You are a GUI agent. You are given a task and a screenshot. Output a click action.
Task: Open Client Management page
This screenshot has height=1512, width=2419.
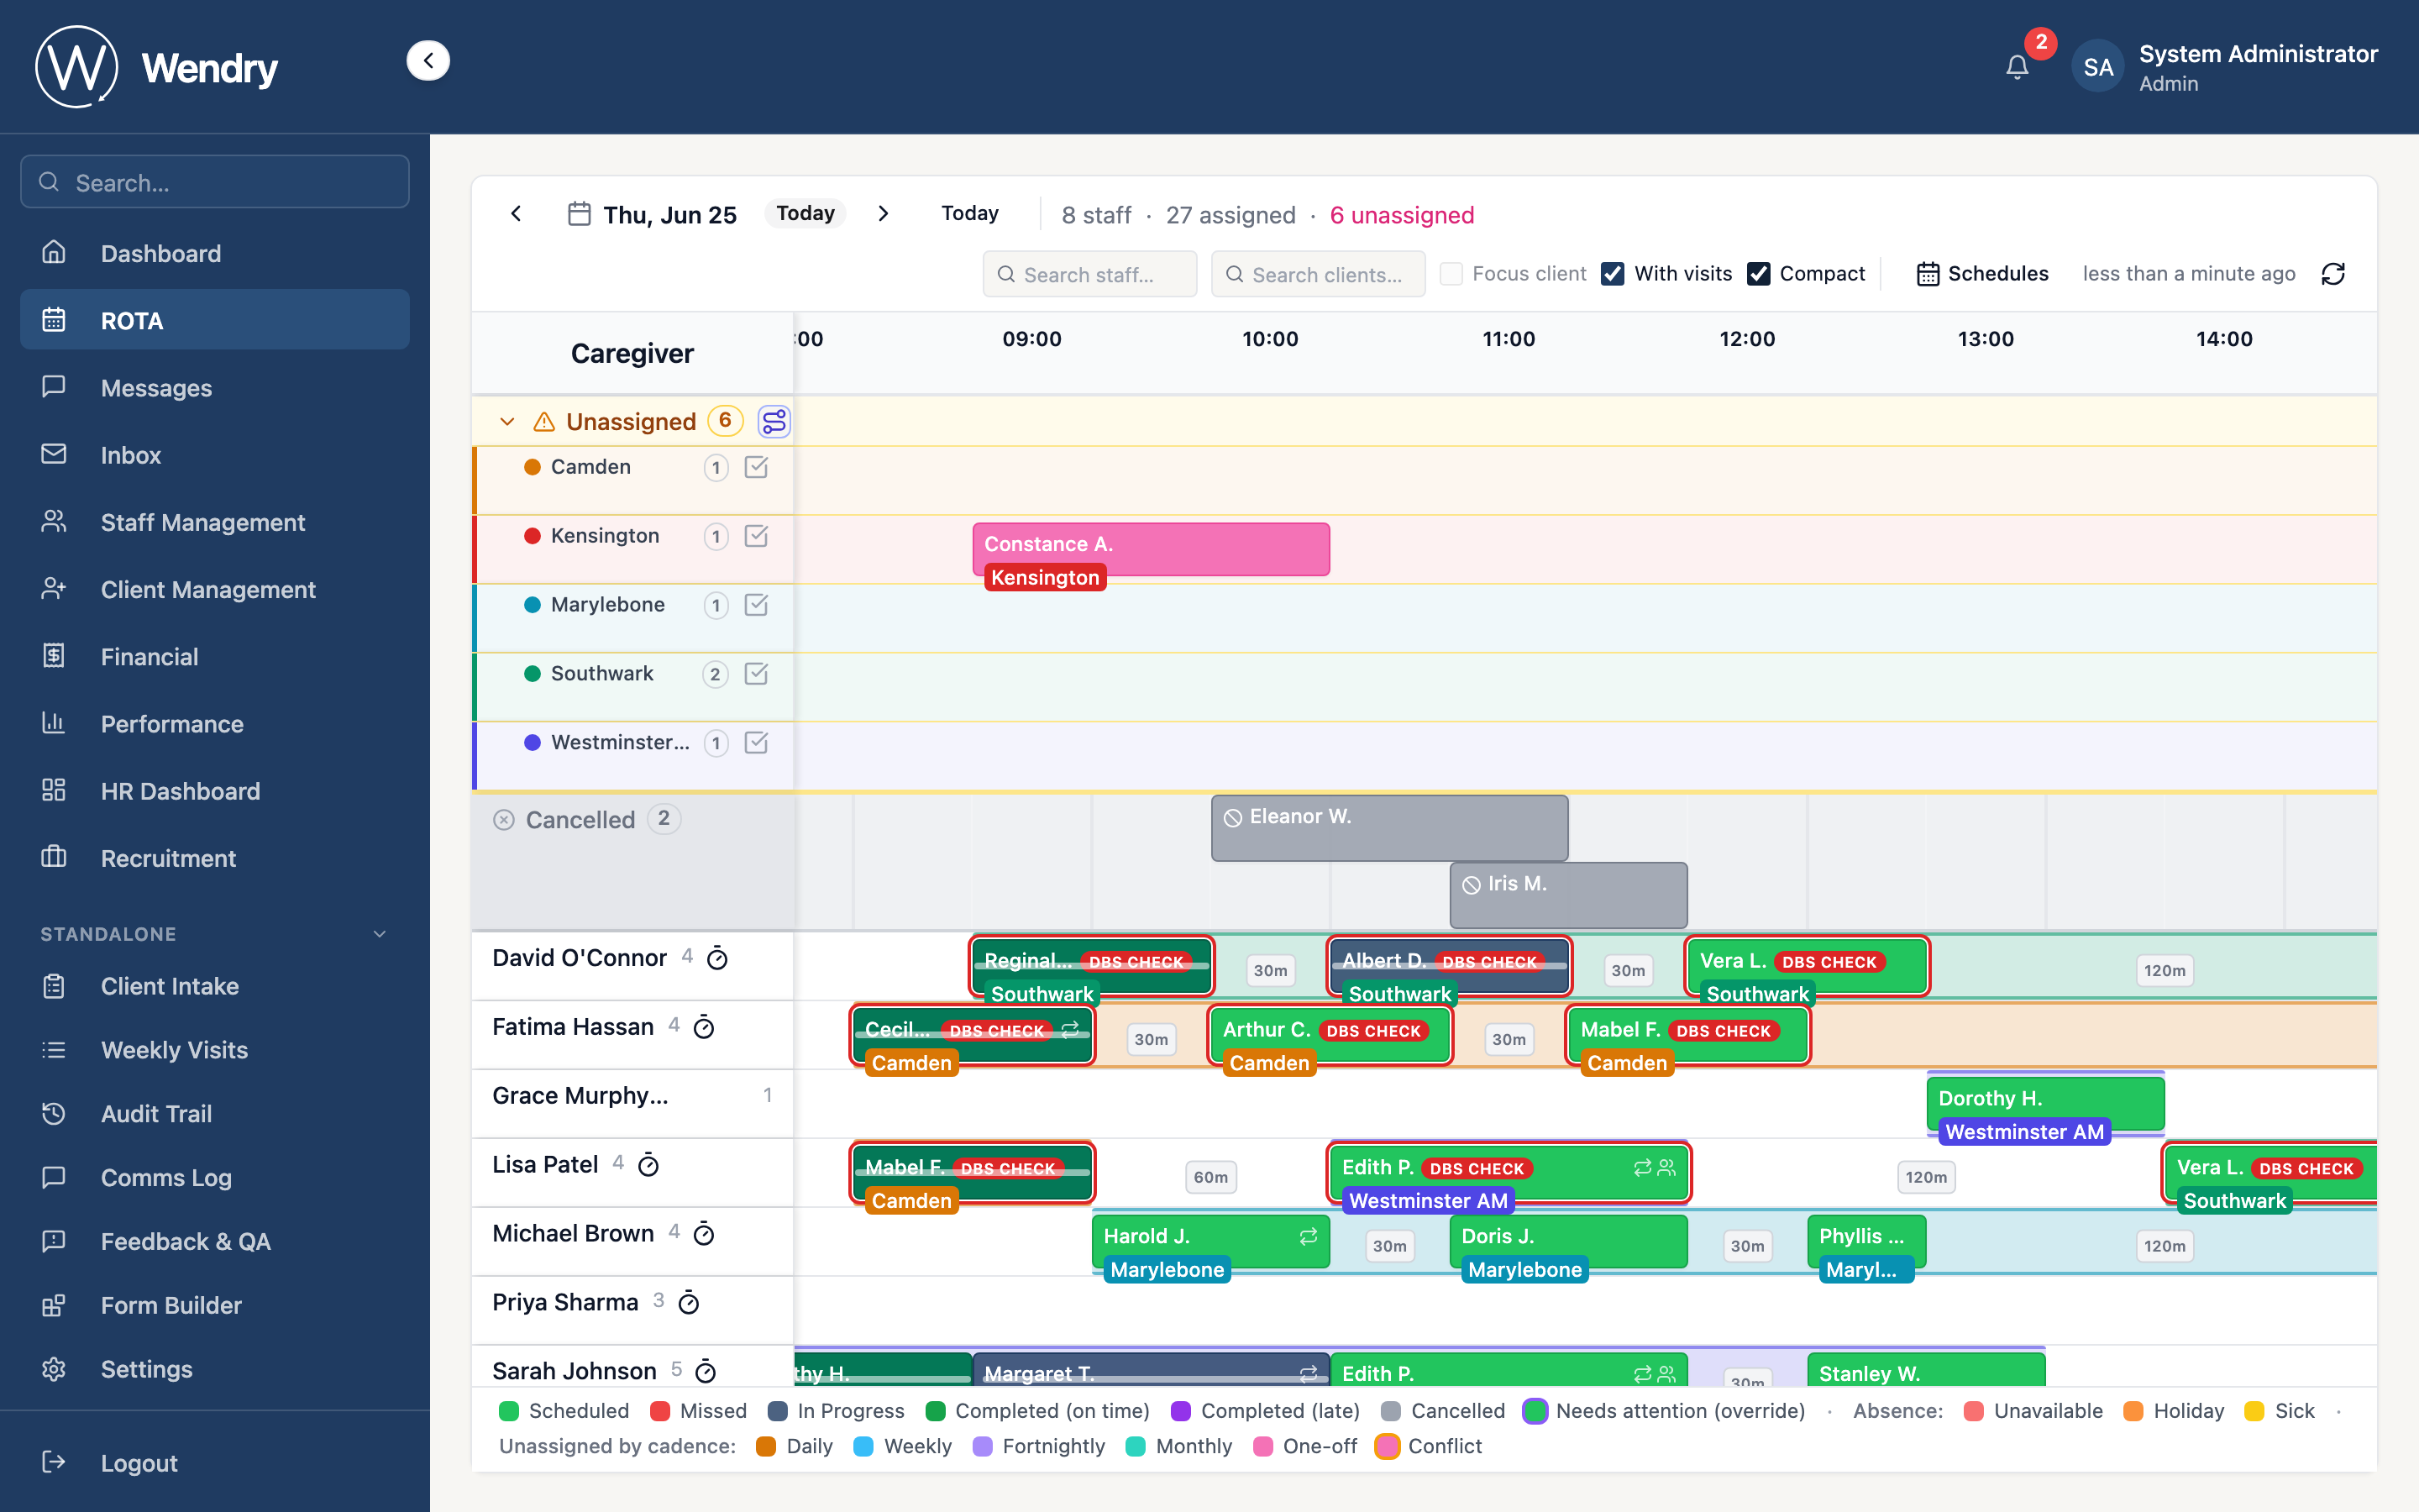point(215,589)
